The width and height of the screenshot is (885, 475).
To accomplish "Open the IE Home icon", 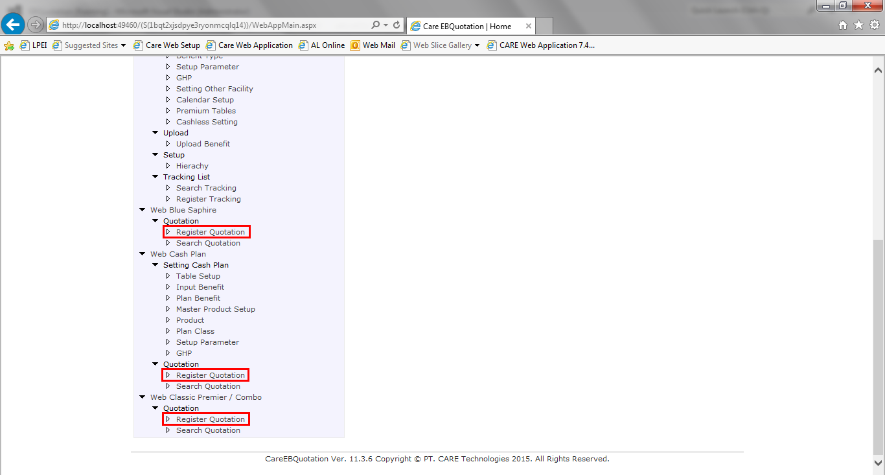I will pos(842,25).
